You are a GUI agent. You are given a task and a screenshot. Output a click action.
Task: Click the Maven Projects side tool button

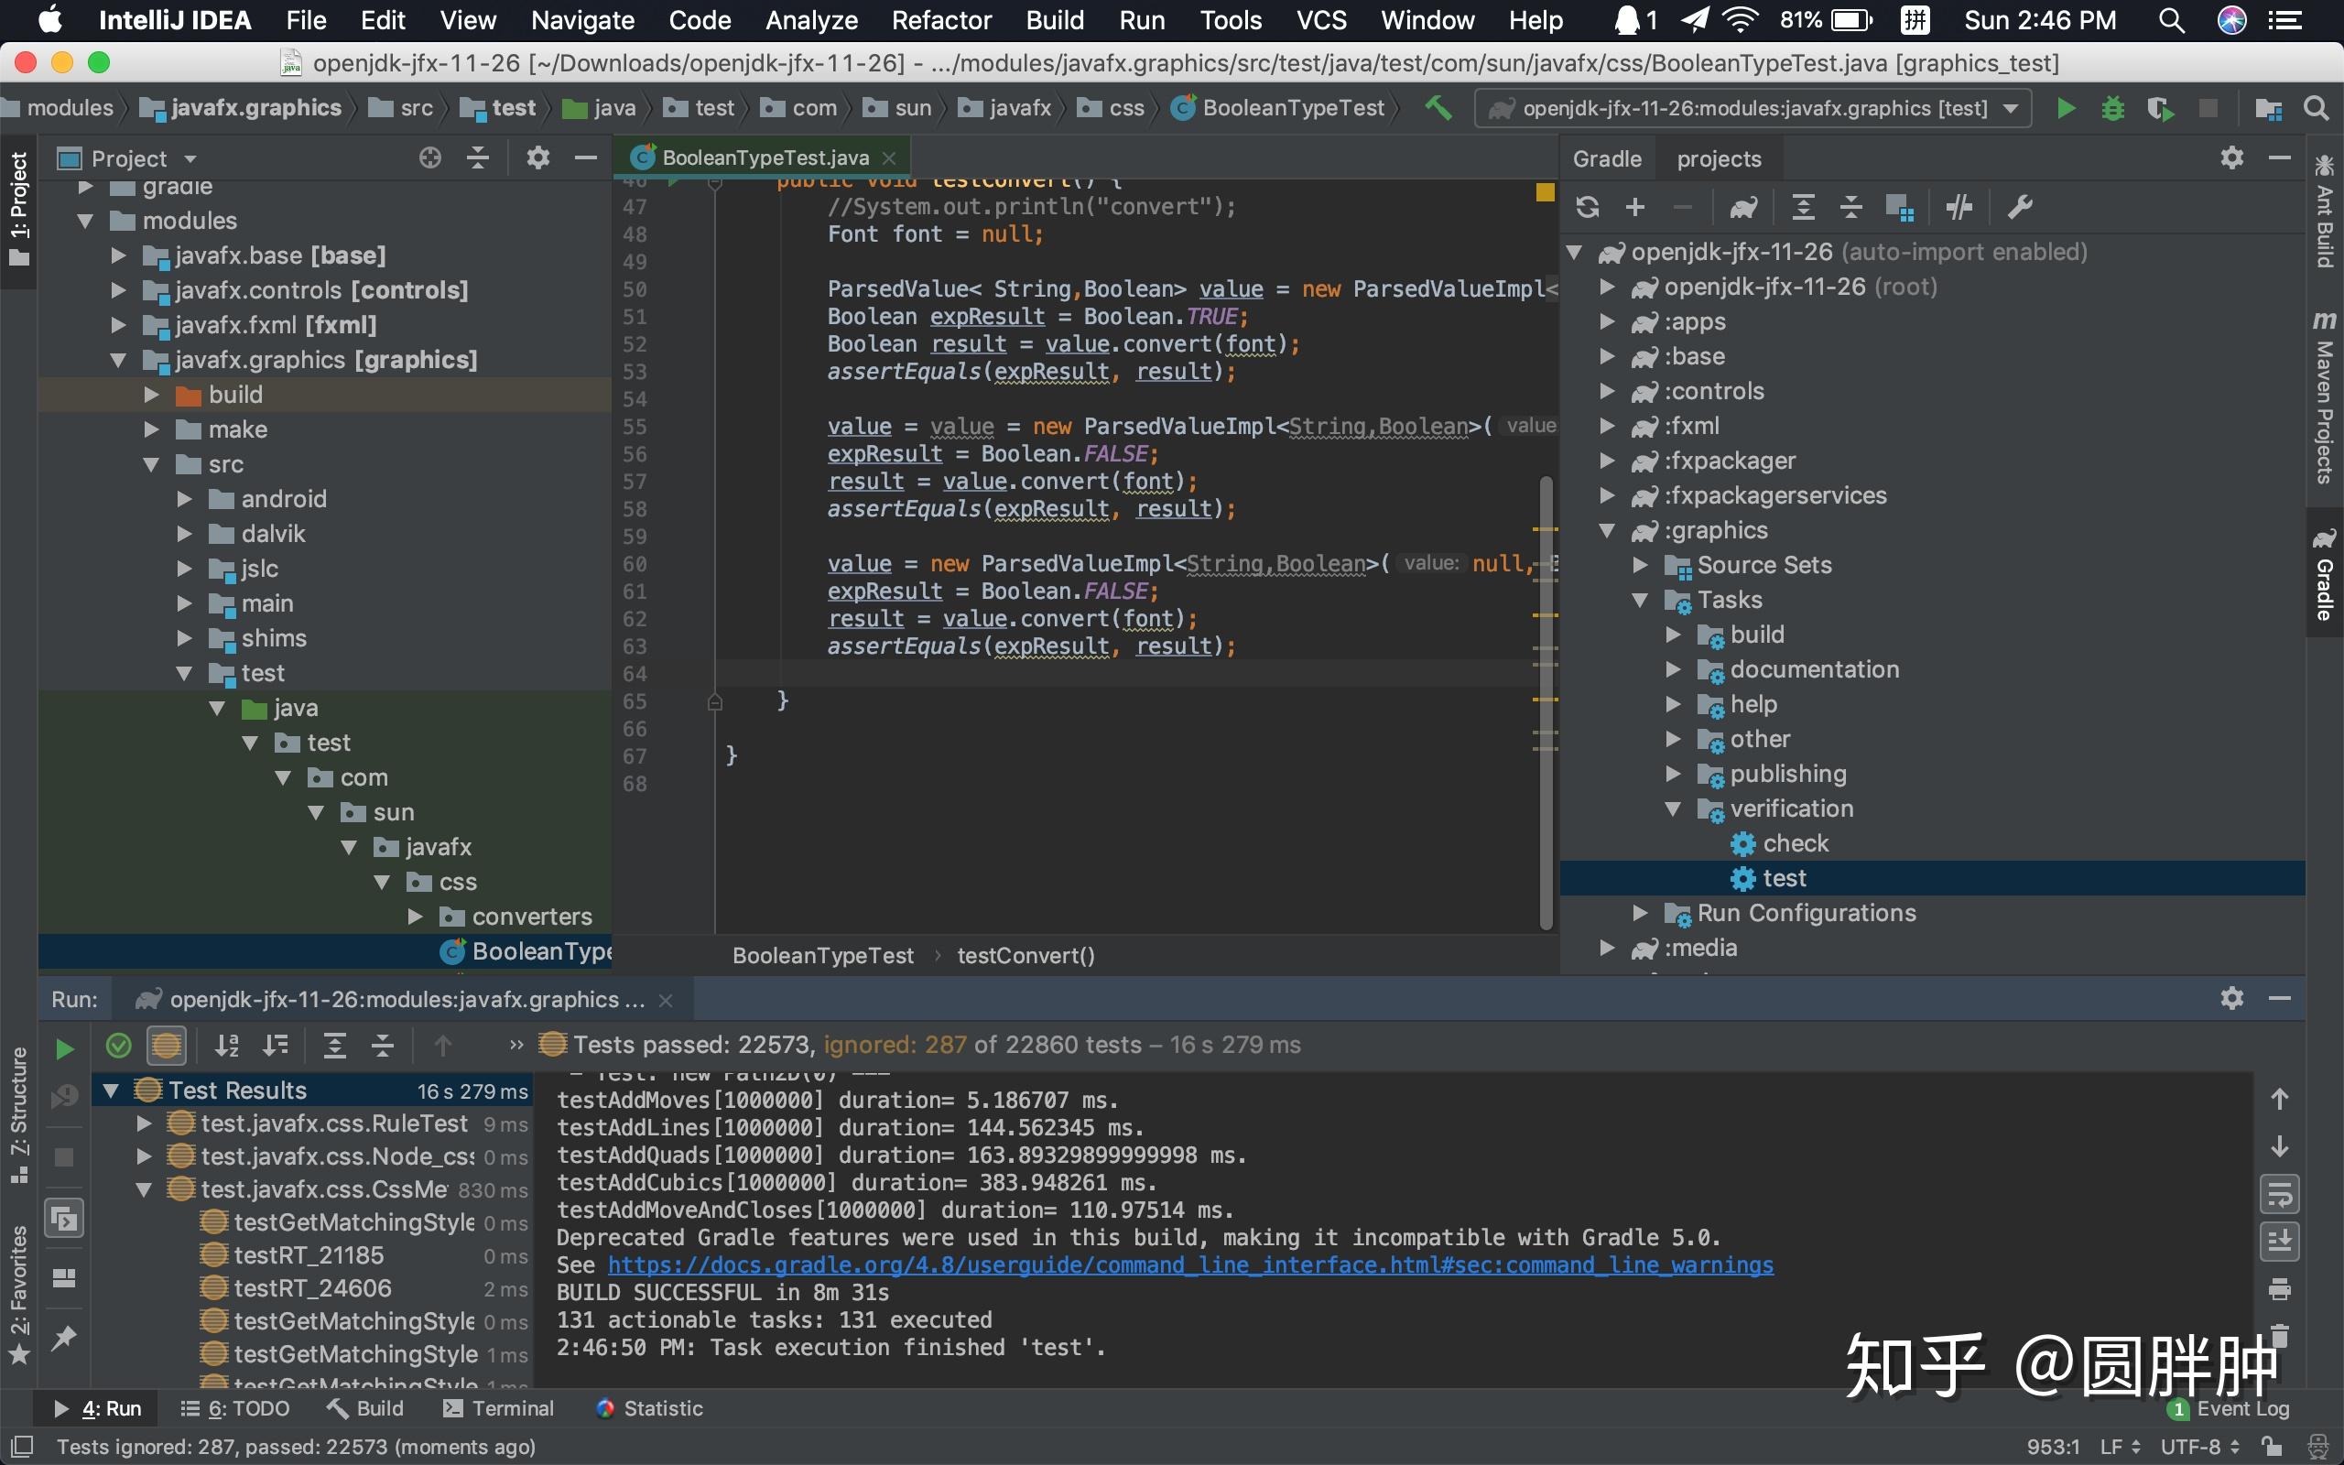coord(2324,397)
